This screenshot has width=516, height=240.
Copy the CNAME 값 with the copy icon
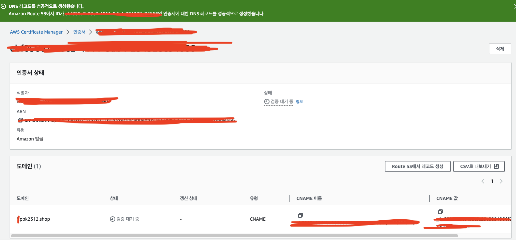[440, 212]
